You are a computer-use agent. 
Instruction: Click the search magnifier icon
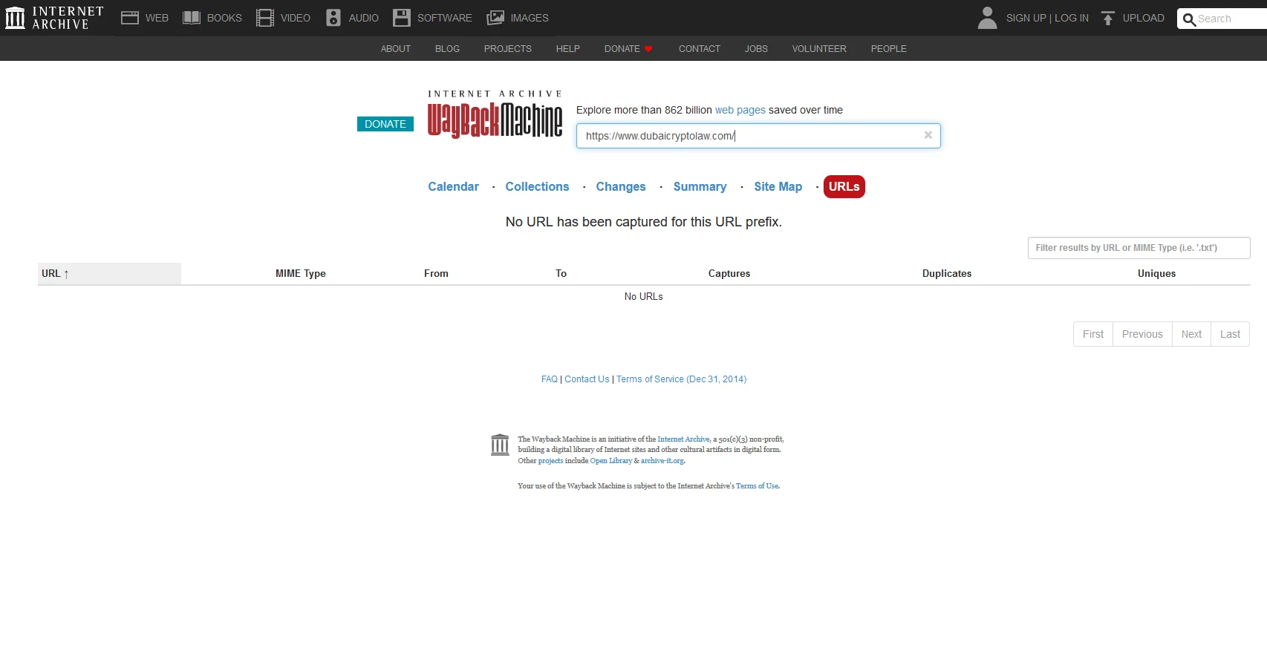1189,19
